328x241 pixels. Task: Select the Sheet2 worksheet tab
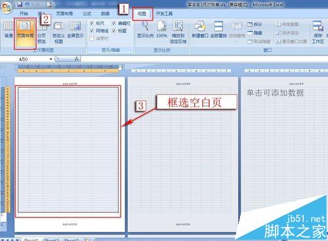[51, 240]
